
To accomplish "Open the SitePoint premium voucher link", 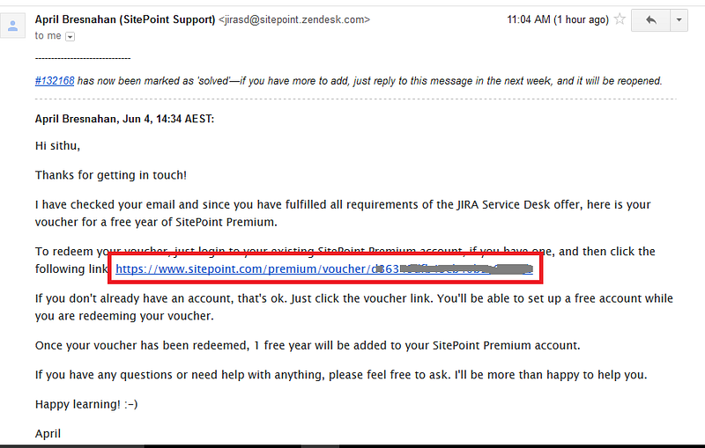I will coord(324,269).
